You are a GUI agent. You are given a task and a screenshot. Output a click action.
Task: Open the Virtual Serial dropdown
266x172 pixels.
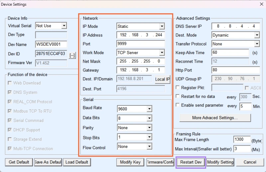click(64, 26)
